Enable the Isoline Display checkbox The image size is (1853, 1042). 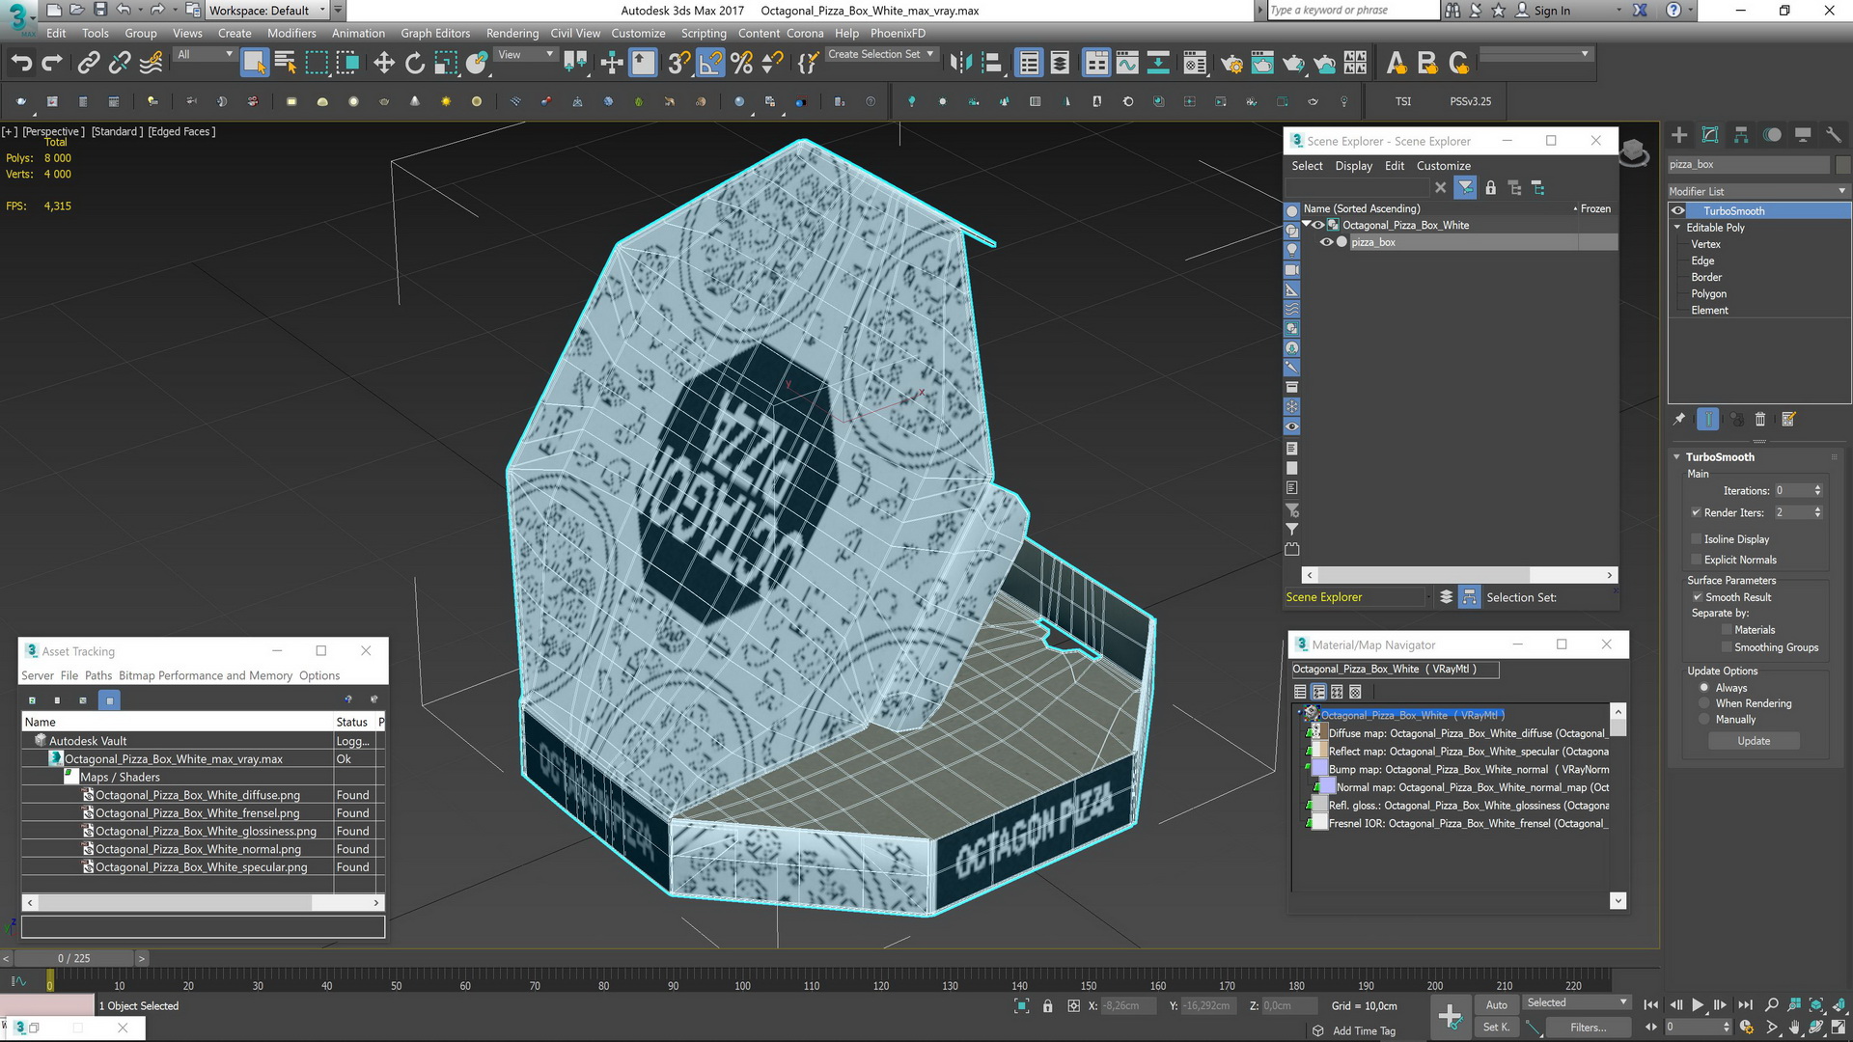[x=1696, y=539]
